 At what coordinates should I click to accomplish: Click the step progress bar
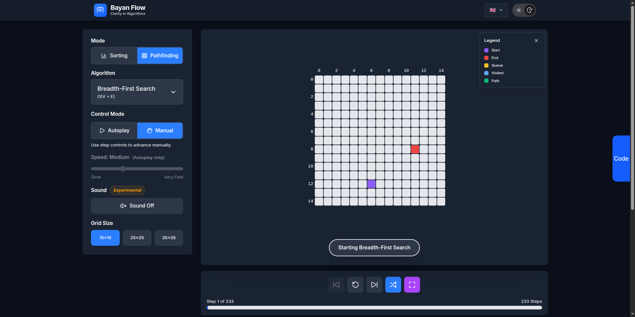coord(374,308)
